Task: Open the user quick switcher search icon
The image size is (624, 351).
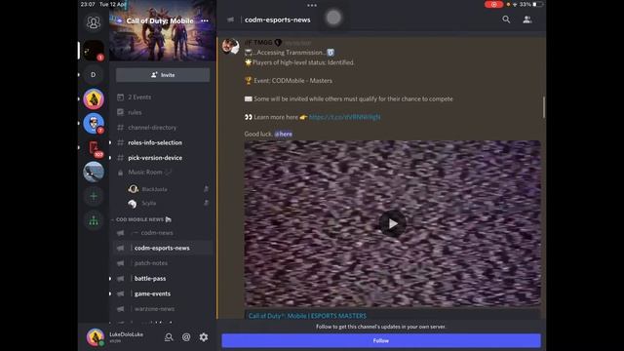Action: [169, 337]
